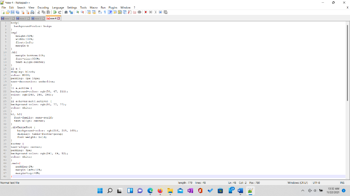
Task: Open the Language menu
Action: 58,7
